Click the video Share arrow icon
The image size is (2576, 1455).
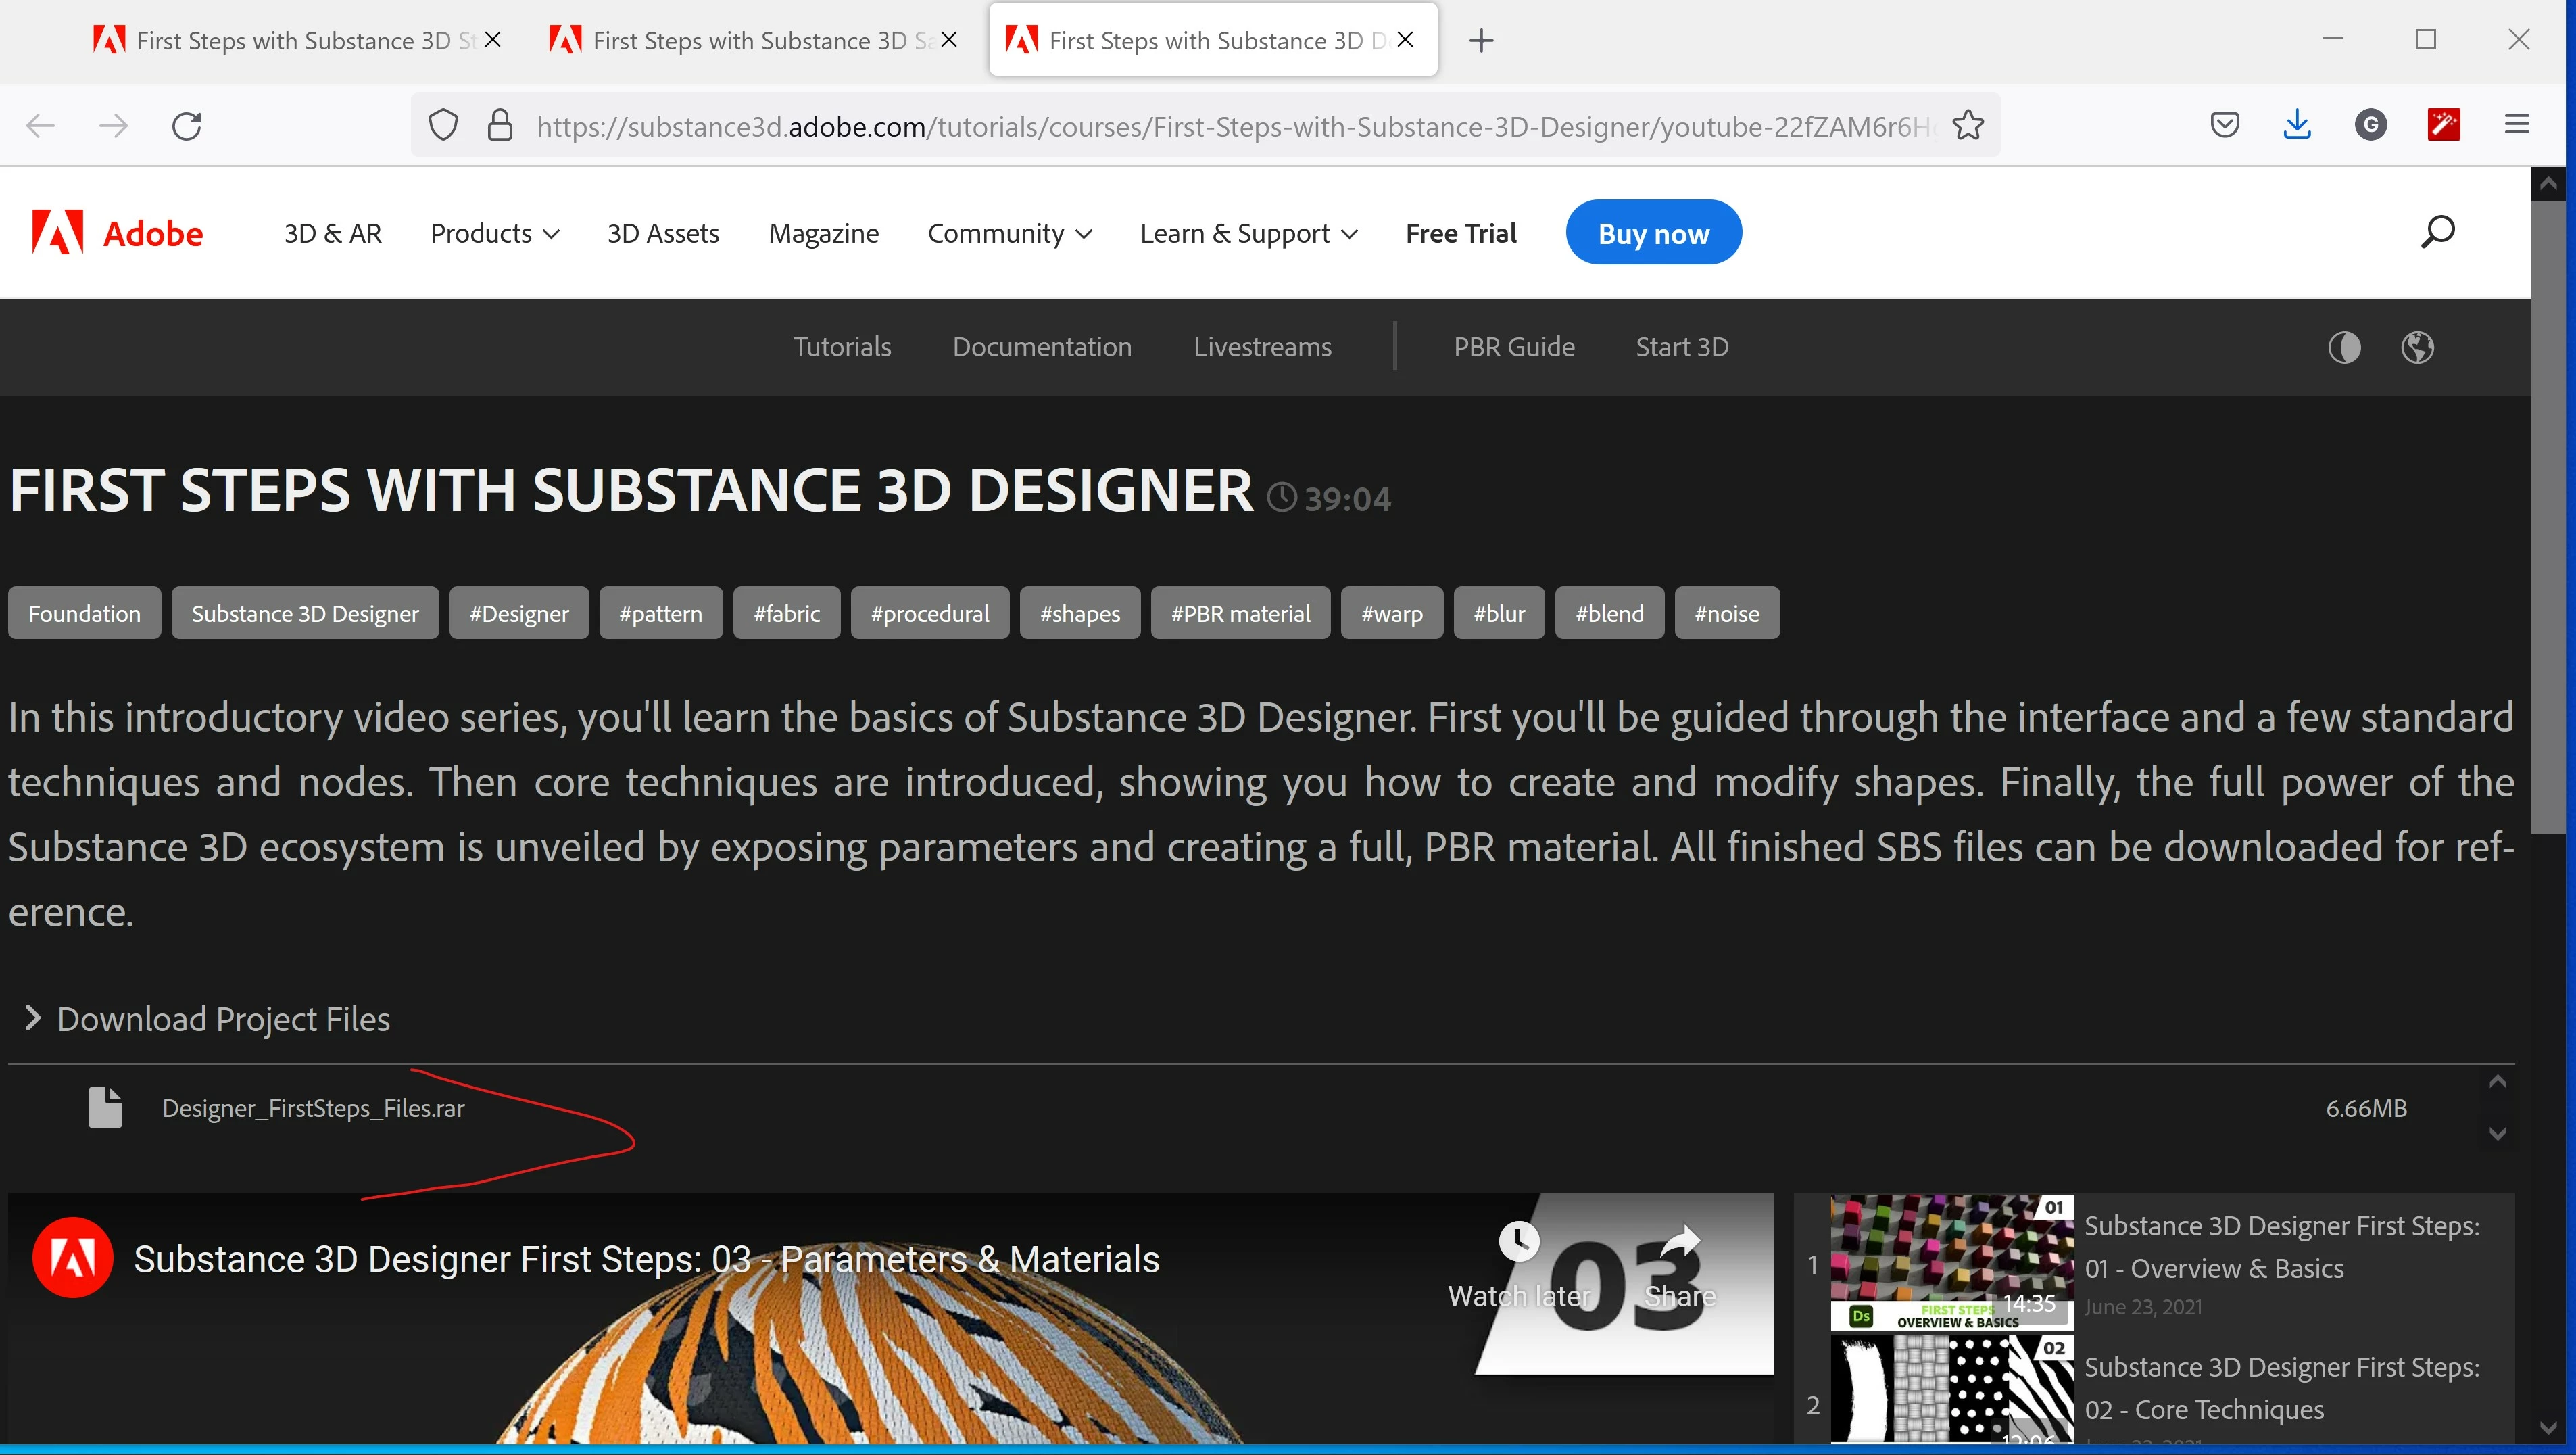[x=1680, y=1242]
